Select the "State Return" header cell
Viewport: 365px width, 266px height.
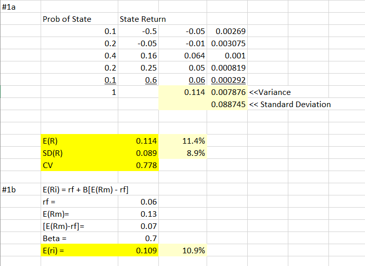(x=142, y=19)
